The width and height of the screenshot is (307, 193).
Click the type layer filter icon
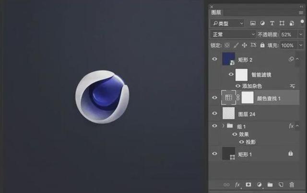272,23
